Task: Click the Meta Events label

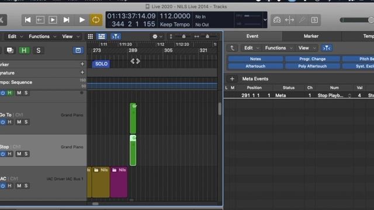Action: tap(255, 79)
